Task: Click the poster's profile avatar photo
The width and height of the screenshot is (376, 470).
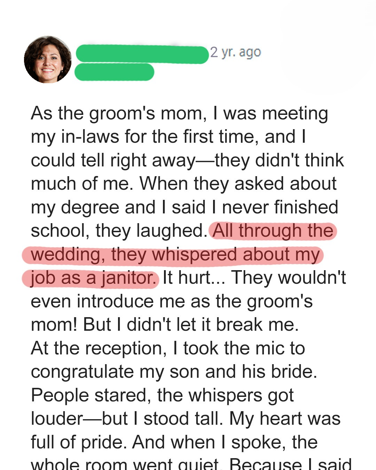Action: pos(48,60)
